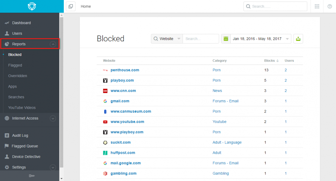Click the Home breadcrumb
Screen dimensions: 336x181
86,6
